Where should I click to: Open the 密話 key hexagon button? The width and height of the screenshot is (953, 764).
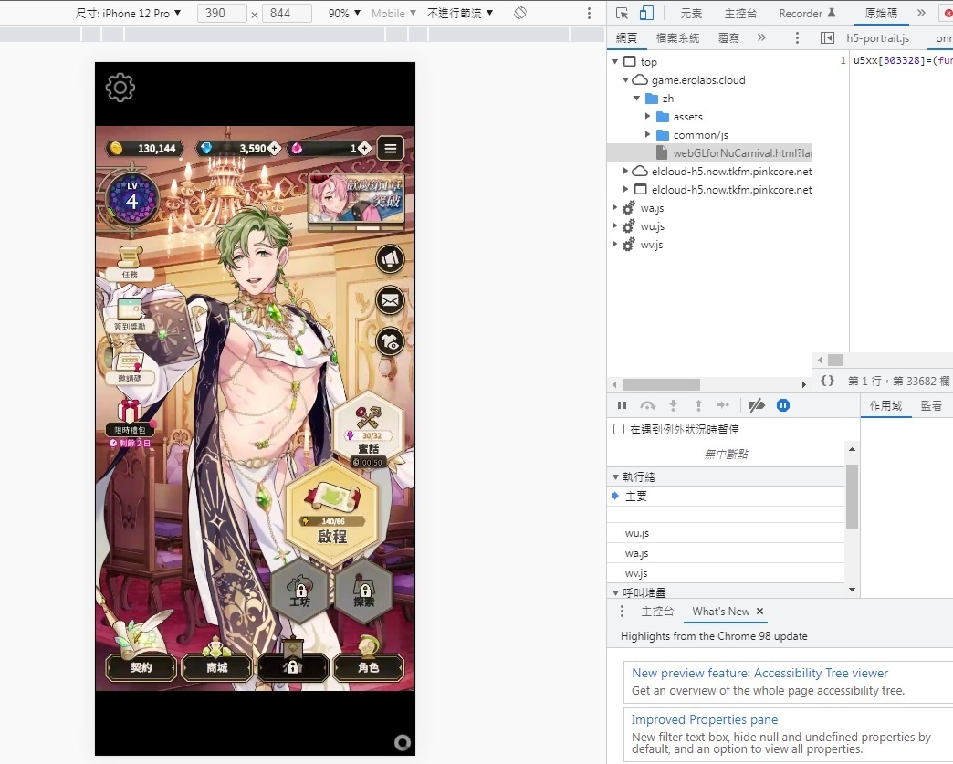coord(368,430)
